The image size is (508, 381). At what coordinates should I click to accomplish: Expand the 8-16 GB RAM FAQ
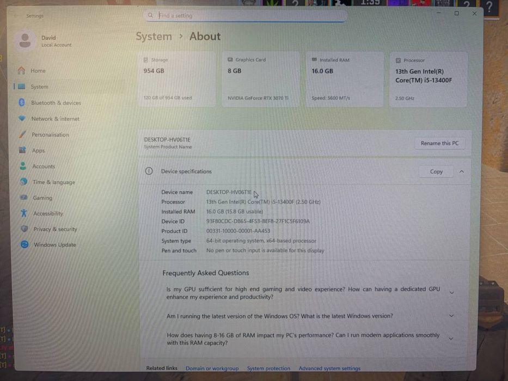451,339
